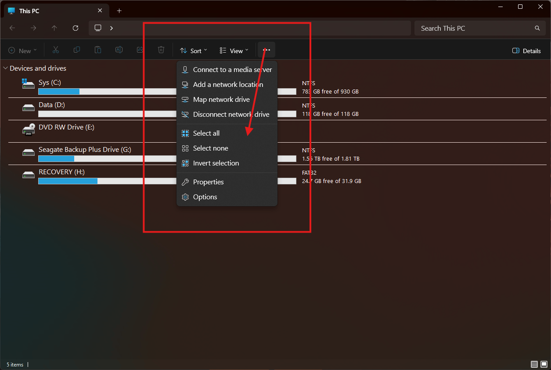Screen dimensions: 551x370
Task: Choose Invert selection from menu
Action: [x=227, y=163]
